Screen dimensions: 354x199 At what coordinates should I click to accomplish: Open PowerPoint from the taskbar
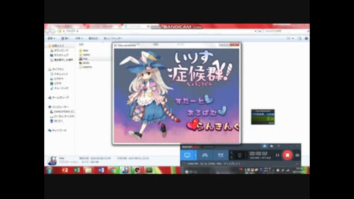click(x=65, y=170)
